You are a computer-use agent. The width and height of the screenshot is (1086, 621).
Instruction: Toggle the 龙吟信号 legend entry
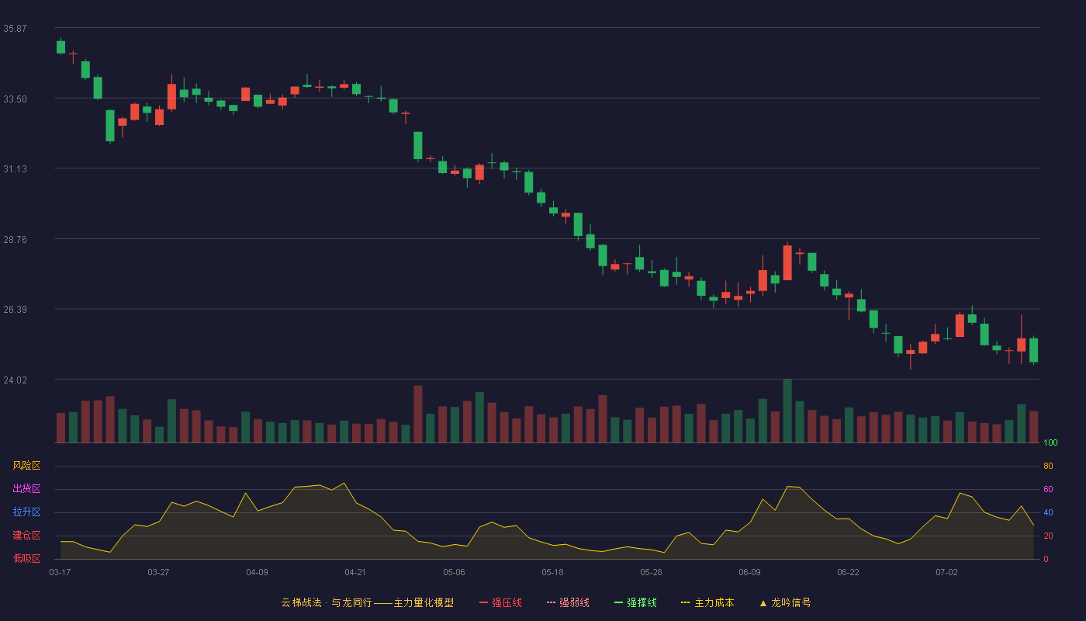tap(785, 602)
